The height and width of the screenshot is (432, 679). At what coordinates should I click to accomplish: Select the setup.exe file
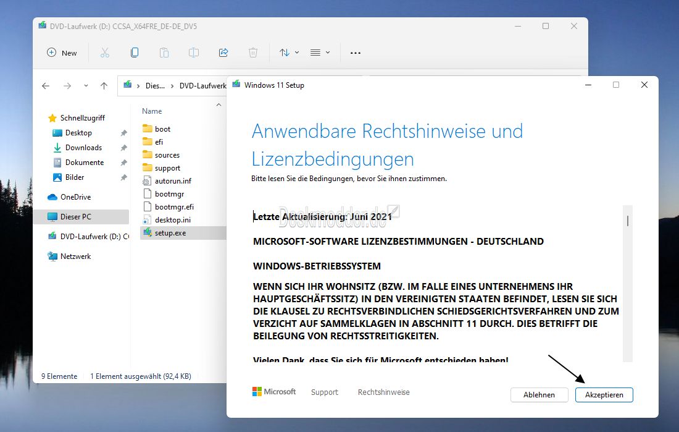click(183, 233)
